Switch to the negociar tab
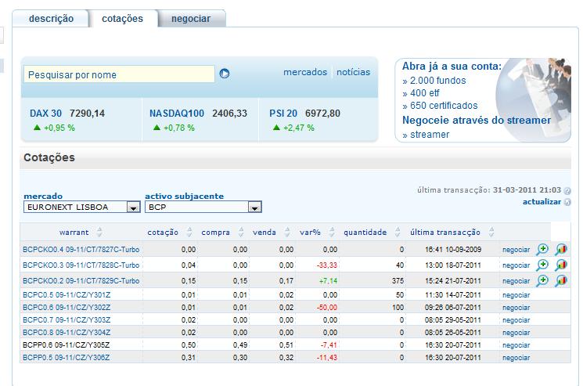 click(x=191, y=19)
